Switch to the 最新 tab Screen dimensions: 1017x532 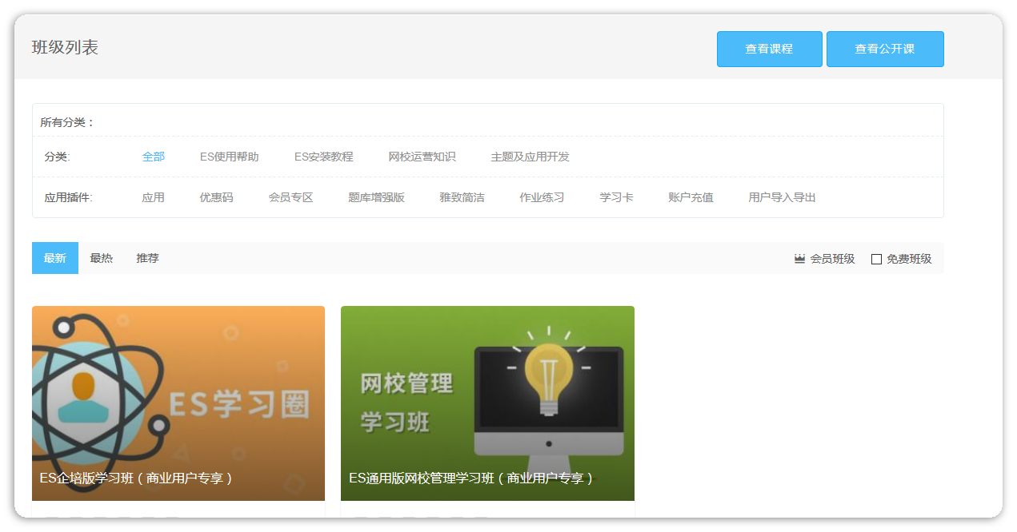(55, 258)
